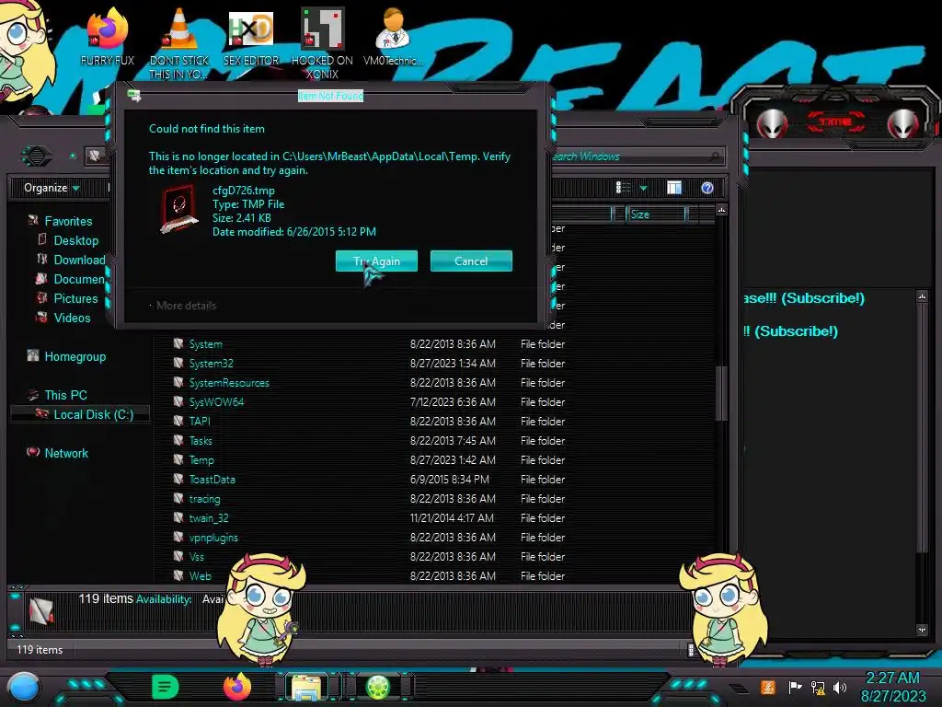Open the VMOTechnic desktop shortcut
The image size is (942, 707).
[x=394, y=37]
